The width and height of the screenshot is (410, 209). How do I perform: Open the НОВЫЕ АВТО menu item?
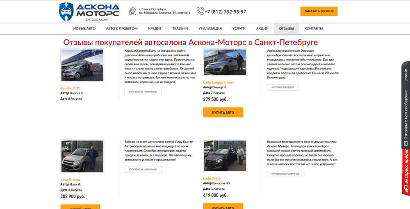click(x=84, y=29)
